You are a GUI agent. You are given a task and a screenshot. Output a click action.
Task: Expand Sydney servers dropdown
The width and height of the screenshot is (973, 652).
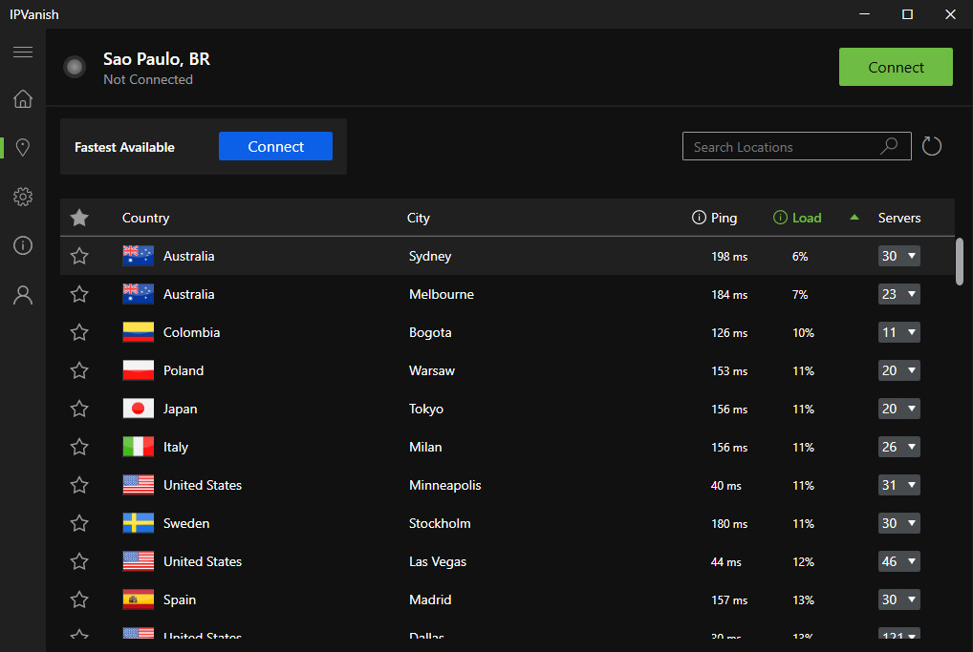tap(899, 256)
